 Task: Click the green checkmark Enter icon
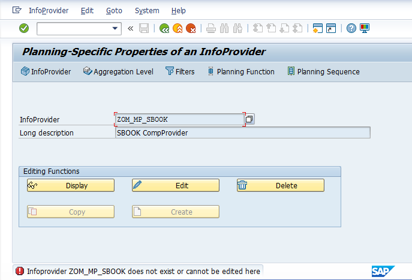(x=24, y=28)
